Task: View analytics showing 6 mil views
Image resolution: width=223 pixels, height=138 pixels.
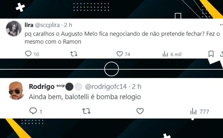Action: click(172, 54)
